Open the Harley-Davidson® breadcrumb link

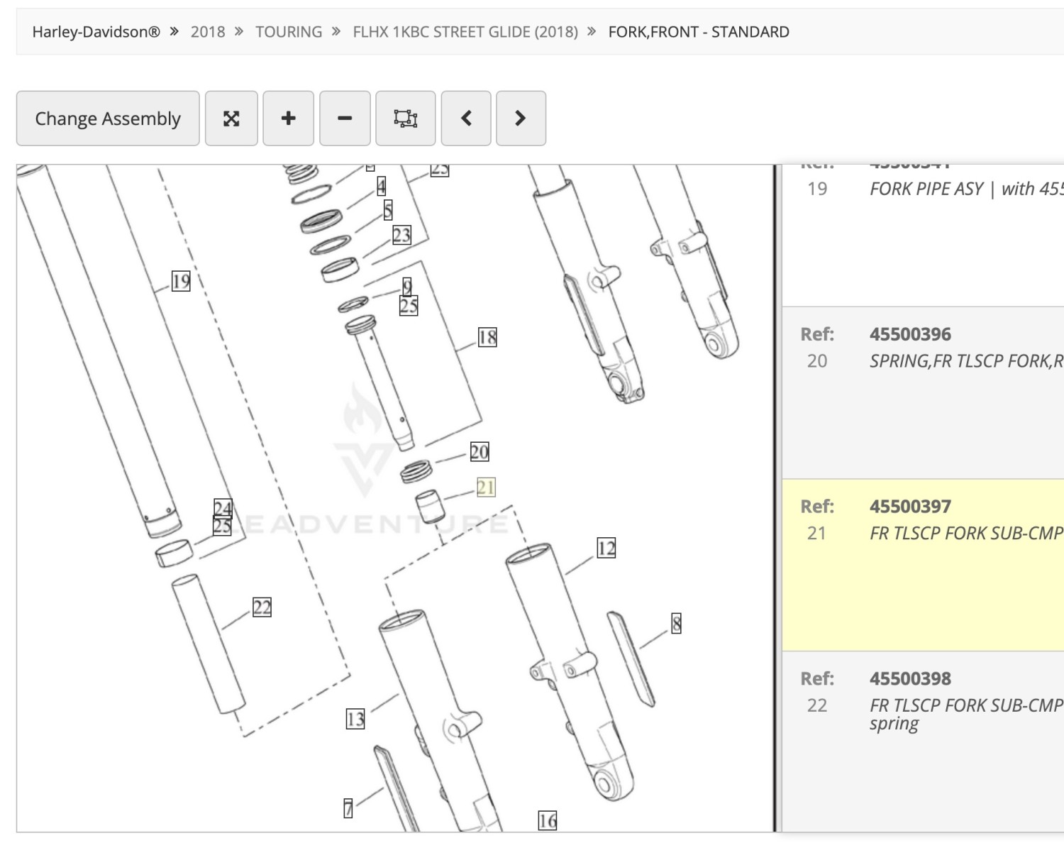point(96,32)
